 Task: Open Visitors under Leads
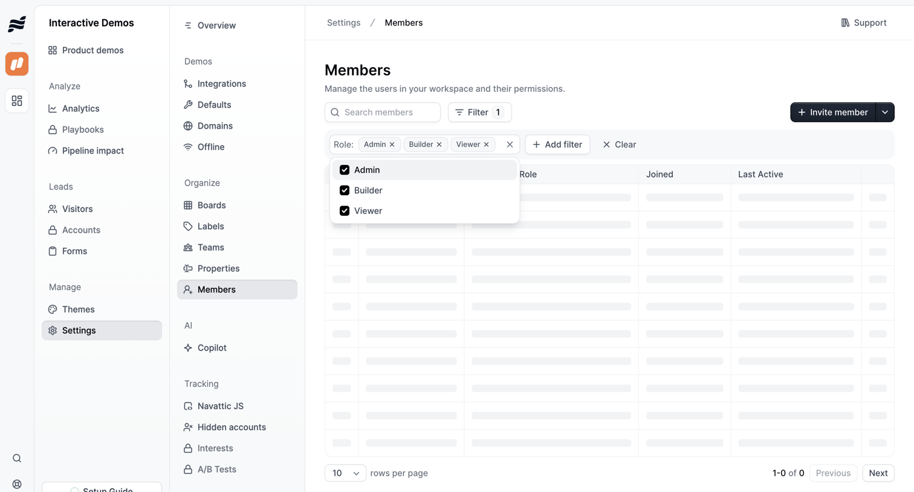[102, 209]
